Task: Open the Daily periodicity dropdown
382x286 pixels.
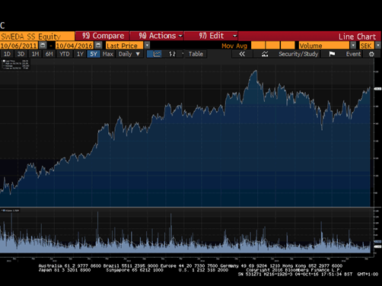Action: (129, 54)
